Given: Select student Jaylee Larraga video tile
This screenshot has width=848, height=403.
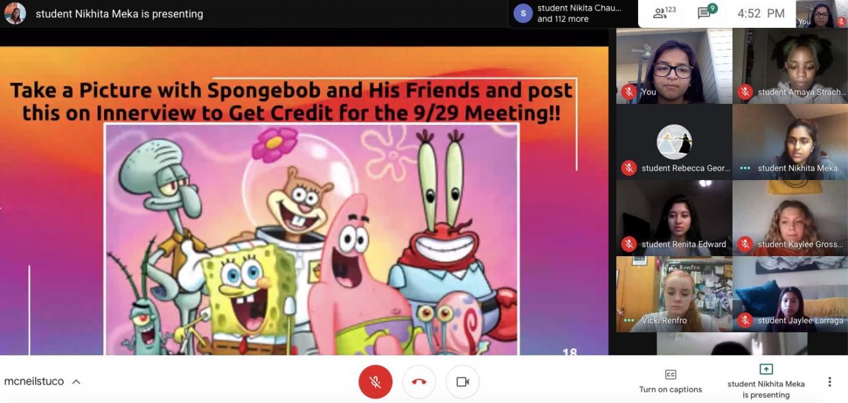Looking at the screenshot, I should (x=790, y=294).
